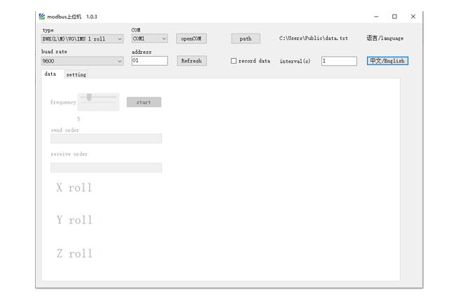Click the path button
This screenshot has width=454, height=304.
(246, 39)
